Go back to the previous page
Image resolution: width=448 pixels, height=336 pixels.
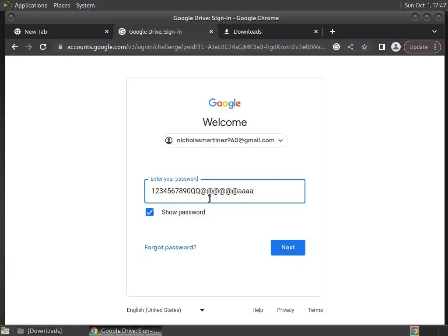pyautogui.click(x=15, y=47)
